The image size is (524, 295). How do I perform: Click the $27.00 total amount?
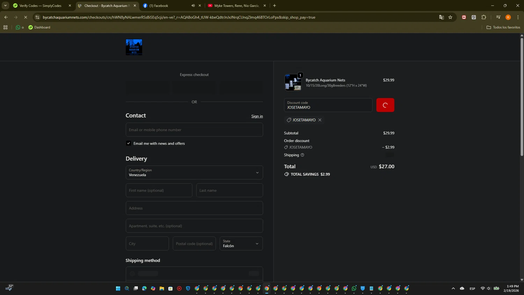tap(386, 166)
